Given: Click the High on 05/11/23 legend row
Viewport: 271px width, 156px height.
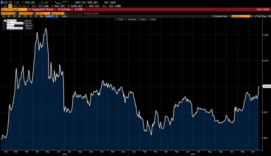Looking at the screenshot, I should click(x=19, y=23).
